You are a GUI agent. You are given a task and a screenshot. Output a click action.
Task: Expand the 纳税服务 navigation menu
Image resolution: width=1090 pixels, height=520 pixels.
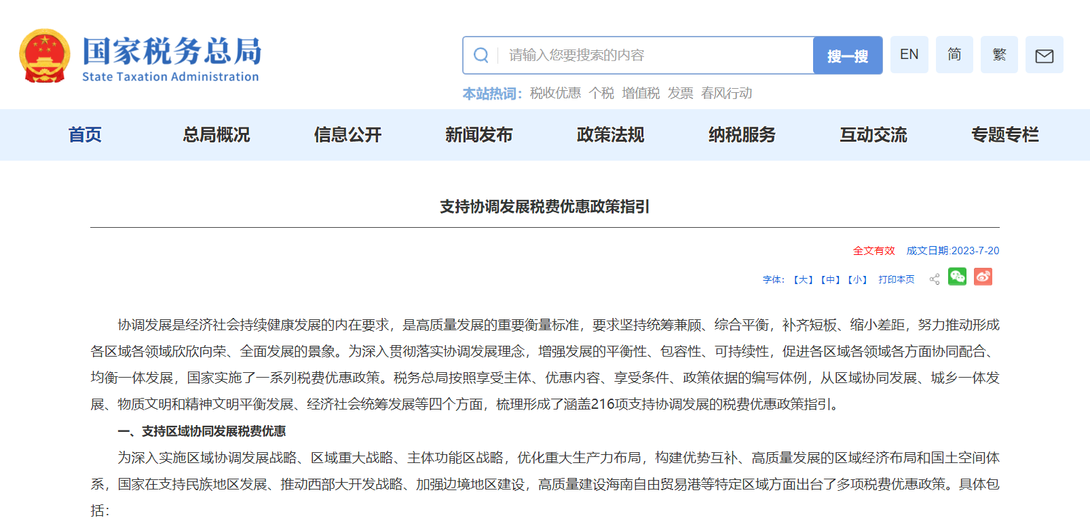point(742,135)
